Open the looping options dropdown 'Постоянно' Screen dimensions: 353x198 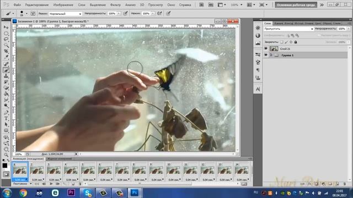22,184
